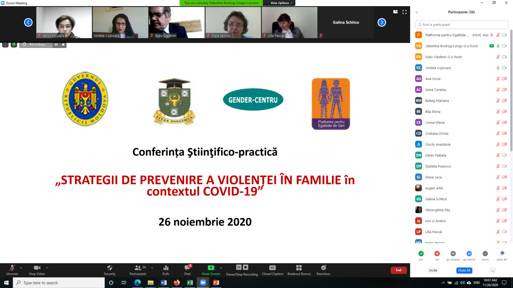Pause recording from the bottom toolbar

click(239, 267)
